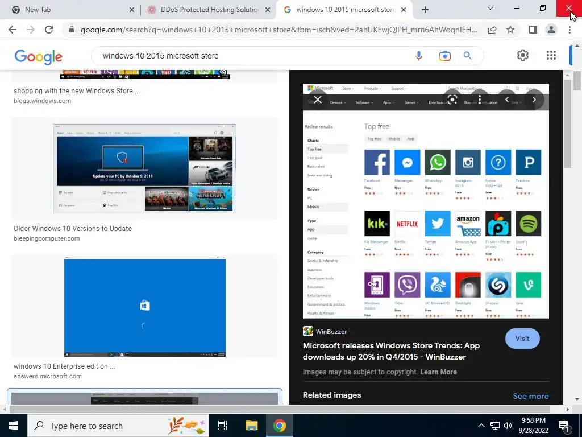Click the address bar URL
The image size is (582, 437).
pyautogui.click(x=278, y=30)
